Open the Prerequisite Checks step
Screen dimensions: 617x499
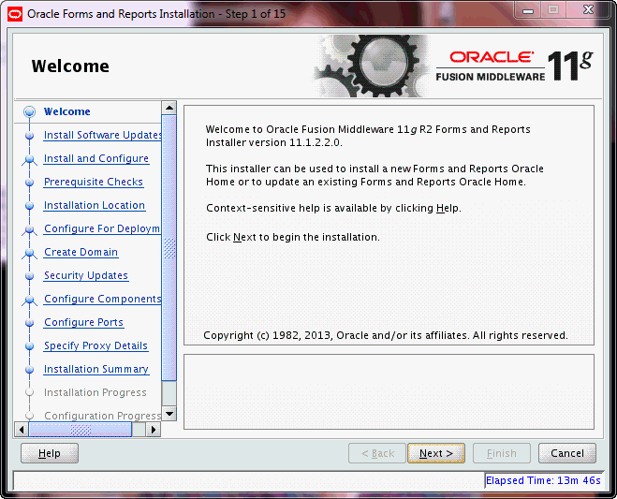[x=94, y=182]
